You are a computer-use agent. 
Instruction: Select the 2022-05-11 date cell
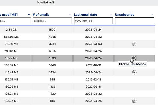point(93,87)
